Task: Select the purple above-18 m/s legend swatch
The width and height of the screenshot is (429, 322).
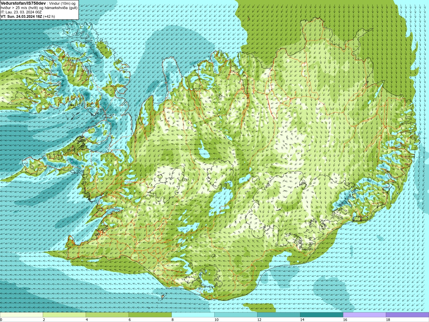Action: pyautogui.click(x=408, y=315)
